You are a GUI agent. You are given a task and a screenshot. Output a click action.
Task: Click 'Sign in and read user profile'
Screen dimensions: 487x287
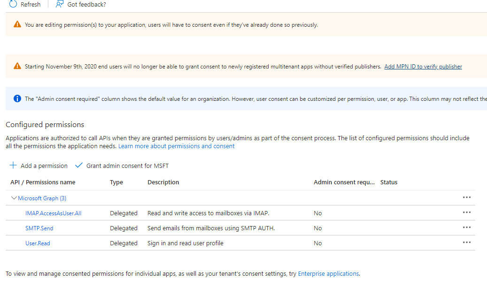(x=186, y=243)
